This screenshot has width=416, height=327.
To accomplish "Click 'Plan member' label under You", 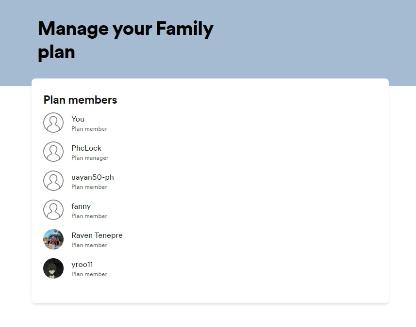I will click(x=89, y=129).
